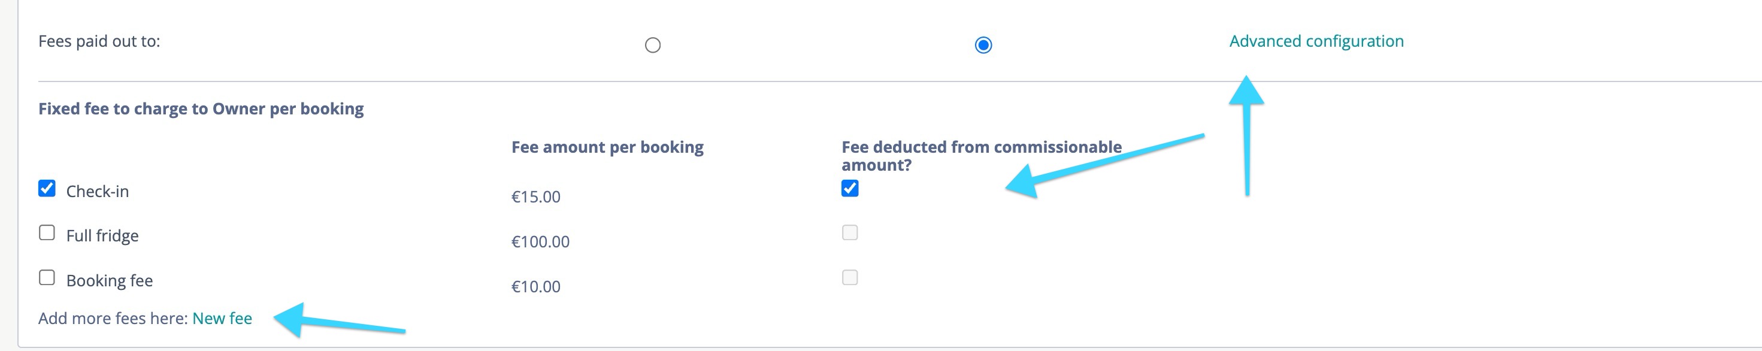Tick the Booking fee checkbox
Image resolution: width=1762 pixels, height=351 pixels.
point(47,277)
